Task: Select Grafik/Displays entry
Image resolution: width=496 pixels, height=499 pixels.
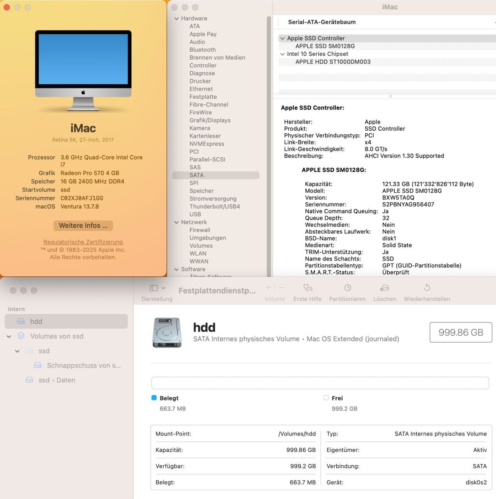Action: [210, 120]
